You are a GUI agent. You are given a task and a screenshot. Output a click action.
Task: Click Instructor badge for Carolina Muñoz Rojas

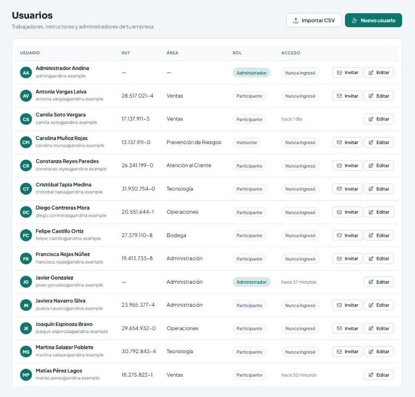click(x=247, y=143)
